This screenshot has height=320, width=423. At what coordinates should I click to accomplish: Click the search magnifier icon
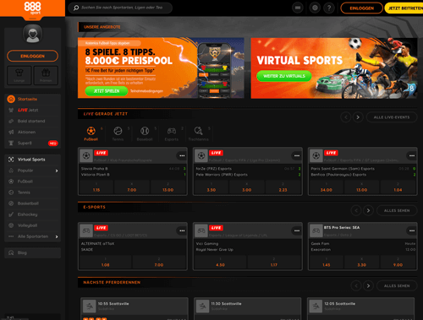[76, 8]
